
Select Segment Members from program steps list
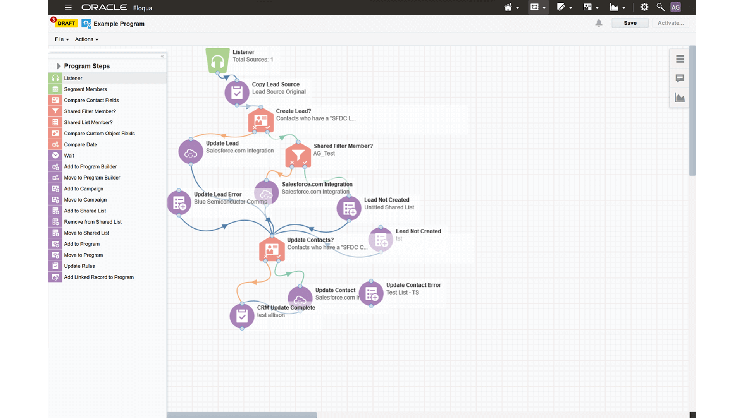tap(85, 89)
